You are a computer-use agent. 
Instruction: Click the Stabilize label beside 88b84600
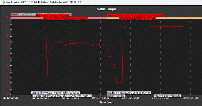coord(37,96)
